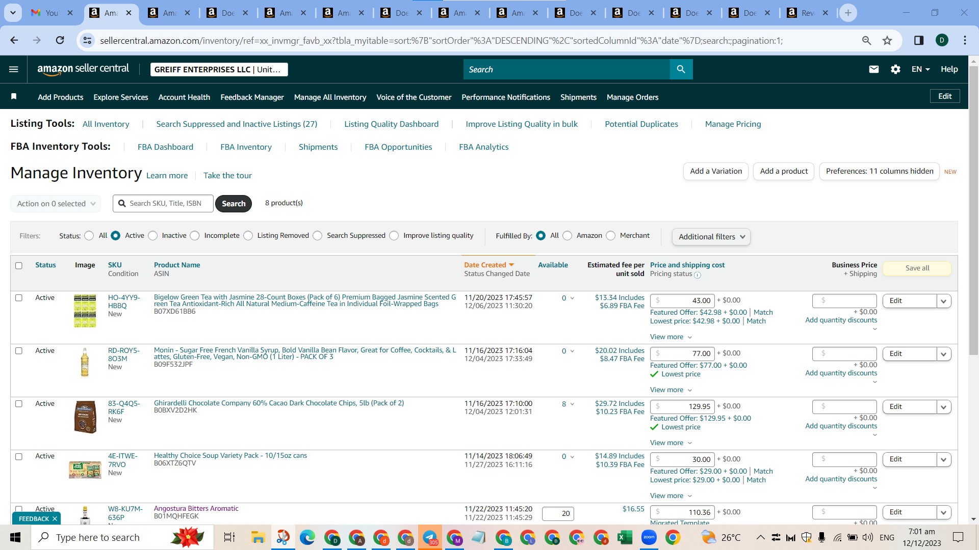Reload the page with the refresh icon
The height and width of the screenshot is (550, 979).
tap(60, 40)
